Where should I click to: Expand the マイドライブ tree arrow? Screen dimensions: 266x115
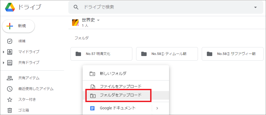coord(4,52)
